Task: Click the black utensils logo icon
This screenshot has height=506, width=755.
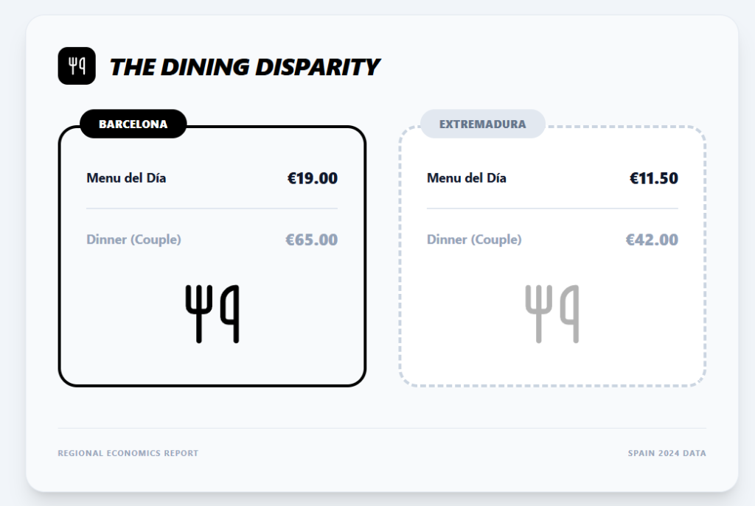Action: [77, 66]
